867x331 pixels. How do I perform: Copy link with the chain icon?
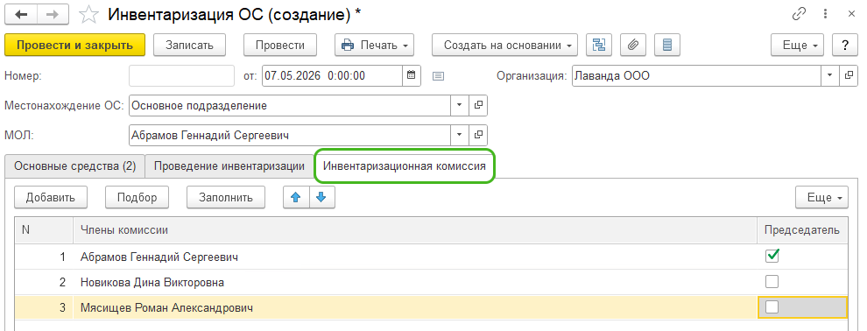coord(799,14)
